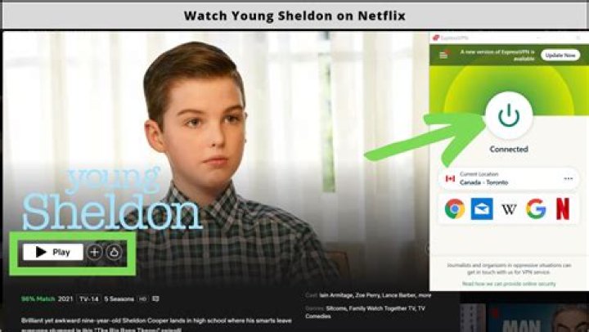Viewport: 589px width, 332px height.
Task: Rate Young Sheldon with thumbs up
Action: click(x=114, y=252)
